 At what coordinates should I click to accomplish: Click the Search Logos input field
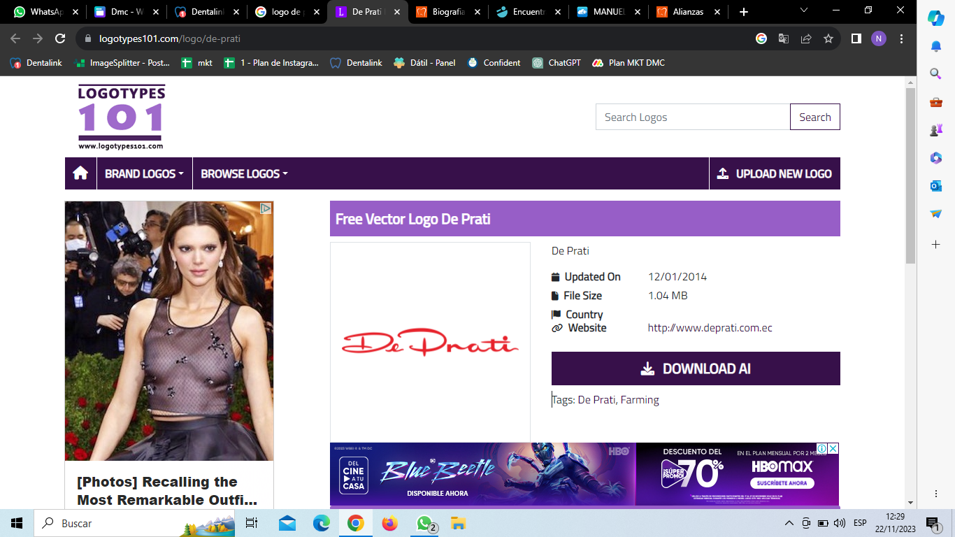pos(692,117)
